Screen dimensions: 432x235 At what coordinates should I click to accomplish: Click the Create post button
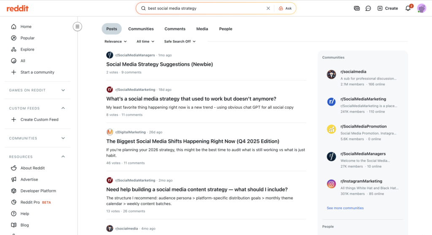388,8
